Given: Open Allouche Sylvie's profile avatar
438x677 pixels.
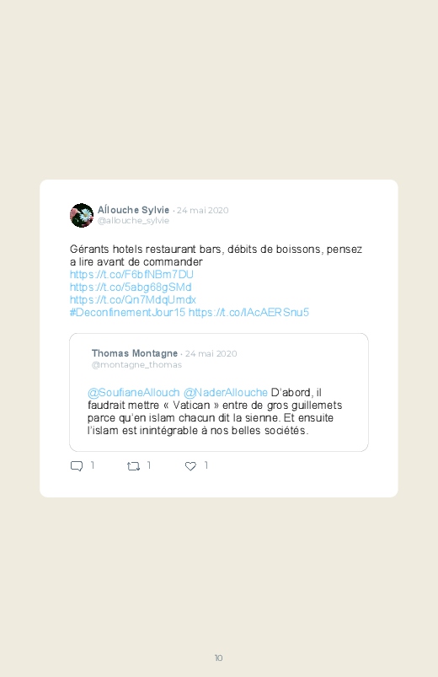Looking at the screenshot, I should pyautogui.click(x=82, y=215).
